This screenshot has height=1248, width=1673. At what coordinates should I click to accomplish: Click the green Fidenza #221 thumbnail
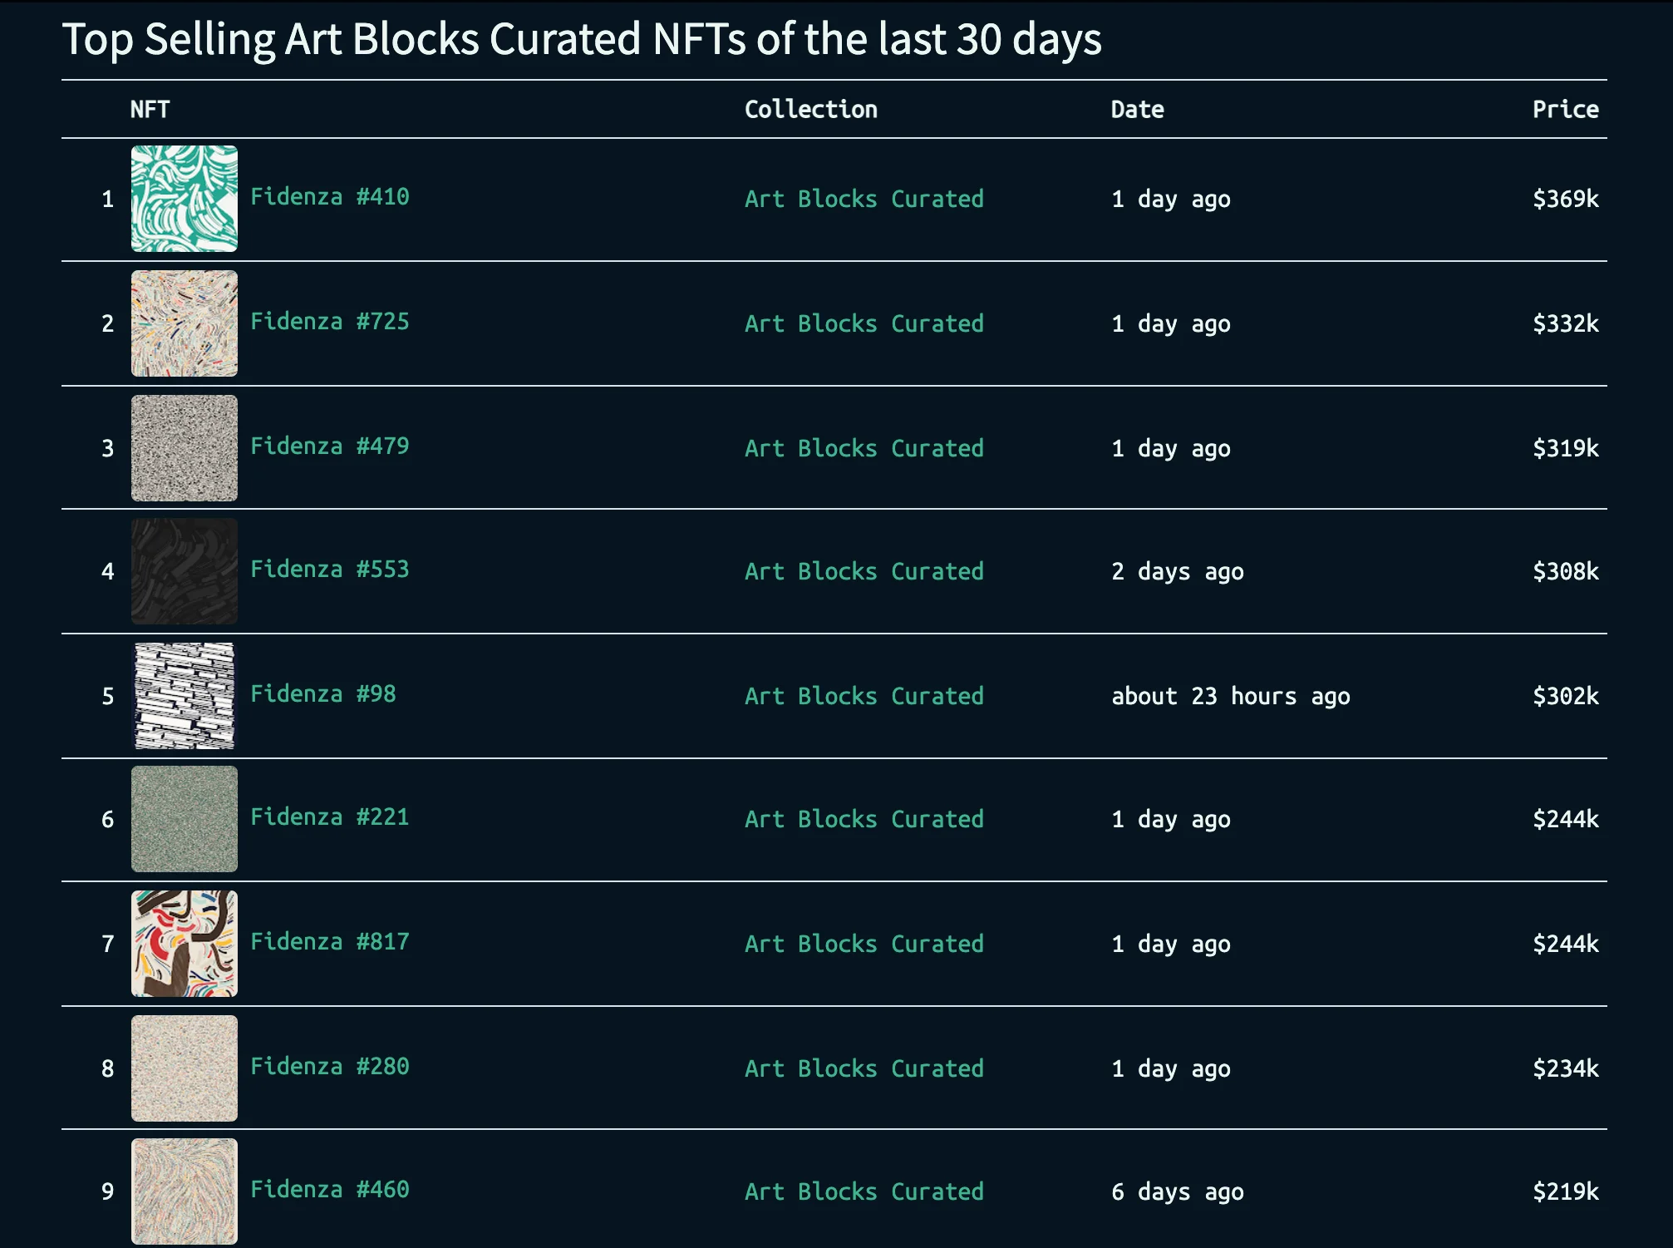pos(184,819)
